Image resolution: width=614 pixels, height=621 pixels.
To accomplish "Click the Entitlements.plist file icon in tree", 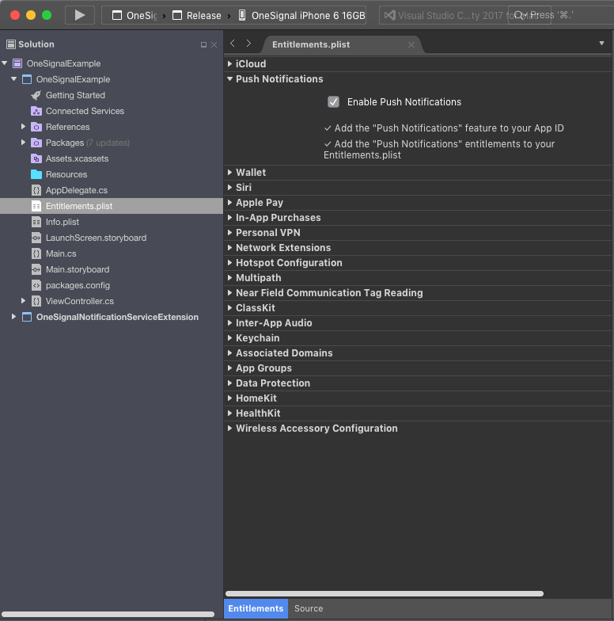I will tap(36, 206).
